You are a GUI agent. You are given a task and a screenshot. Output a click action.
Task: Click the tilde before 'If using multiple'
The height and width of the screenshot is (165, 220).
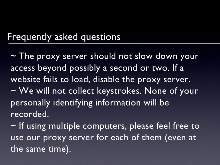[x=13, y=125]
